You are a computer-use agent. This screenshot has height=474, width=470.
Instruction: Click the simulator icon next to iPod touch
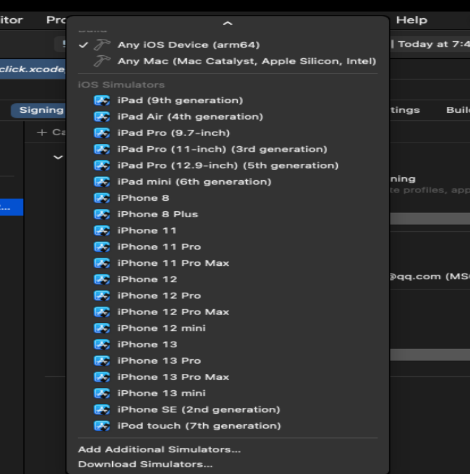(102, 426)
